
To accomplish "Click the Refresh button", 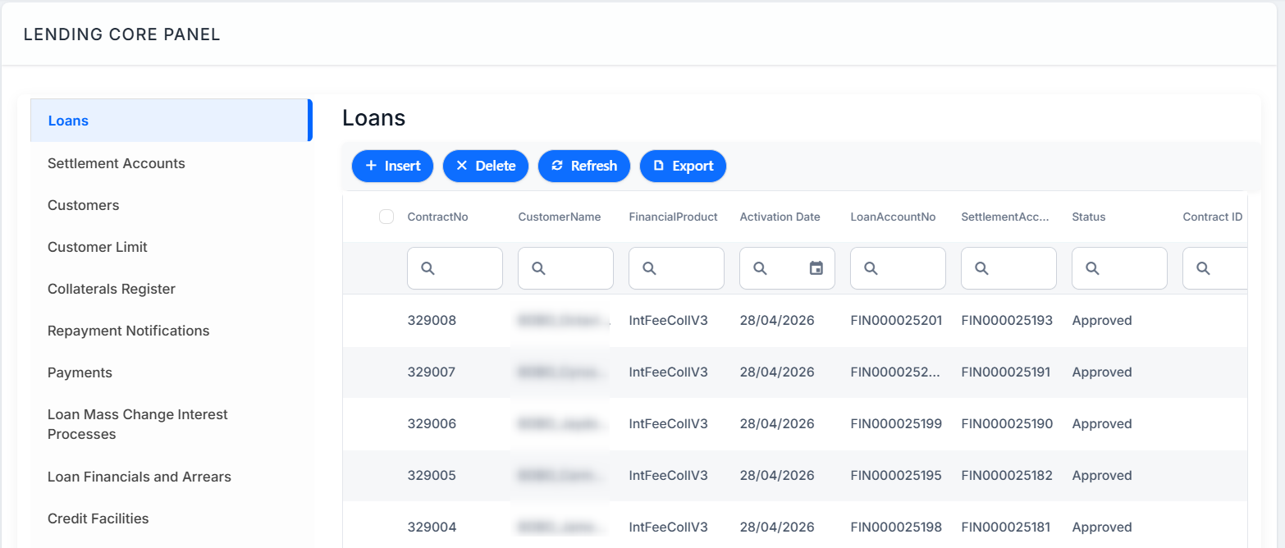I will coord(583,166).
